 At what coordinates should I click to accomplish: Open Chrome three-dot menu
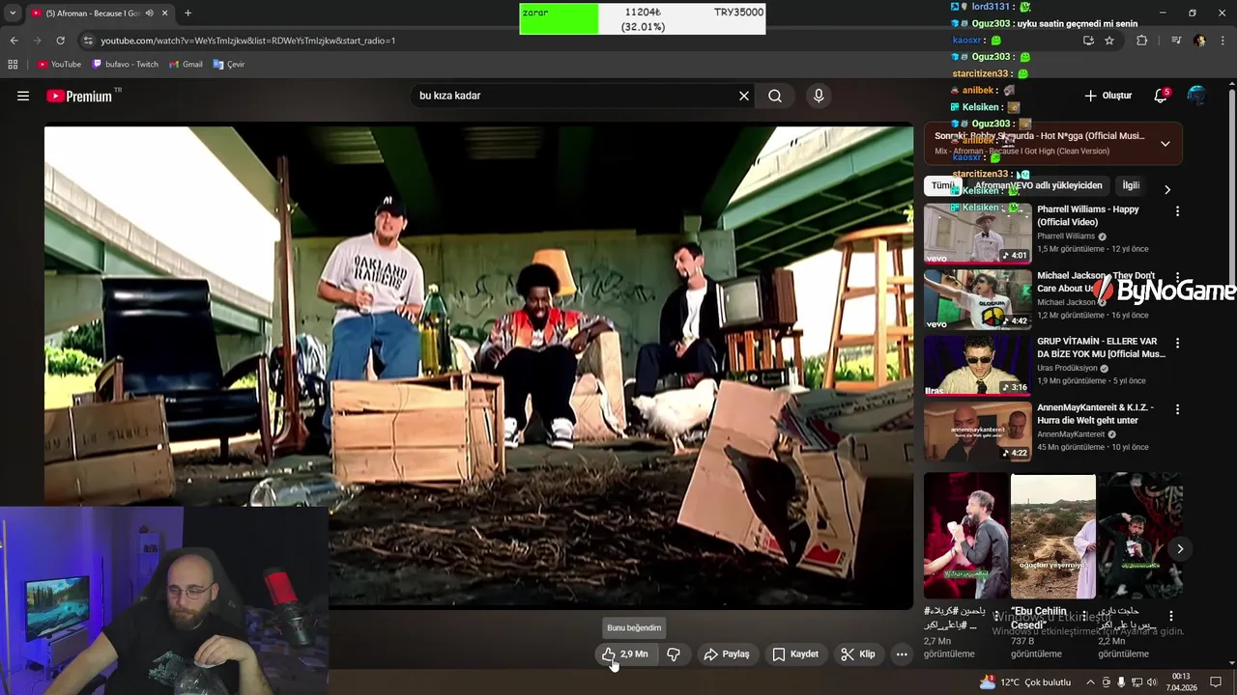tap(1223, 41)
